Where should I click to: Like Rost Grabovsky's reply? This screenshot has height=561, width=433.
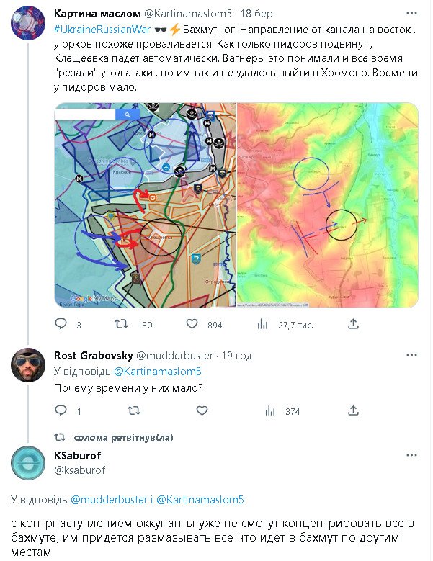(x=201, y=411)
